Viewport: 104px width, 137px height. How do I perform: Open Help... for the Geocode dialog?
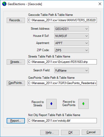click(49, 132)
